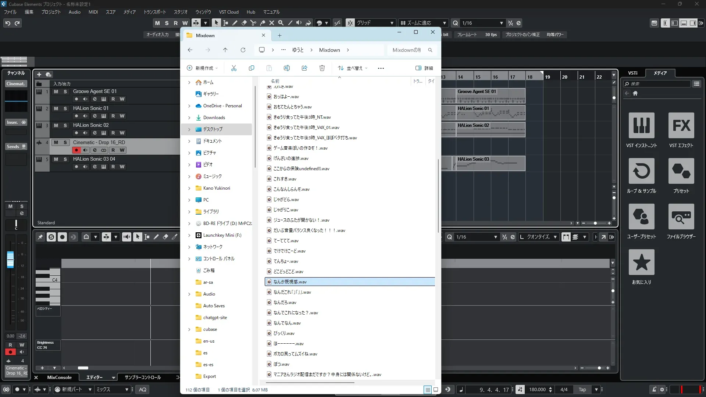Screen dimensions: 706x397
Task: Open VST Instruments media tile
Action: point(641,126)
